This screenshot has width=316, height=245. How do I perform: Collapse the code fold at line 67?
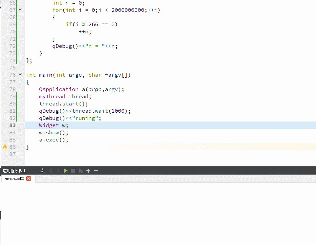pyautogui.click(x=20, y=9)
